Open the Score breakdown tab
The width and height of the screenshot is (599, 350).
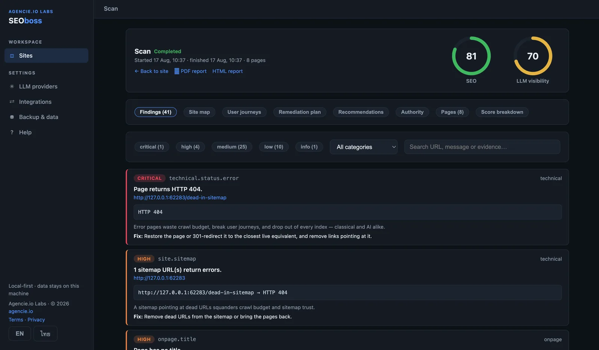point(502,112)
